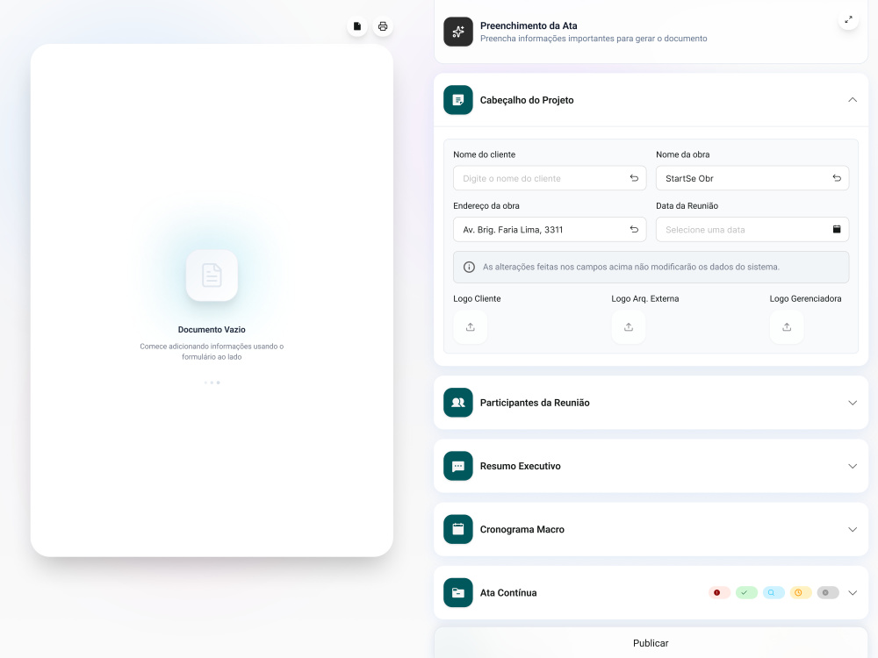Reset the Nome da obra field with undo arrow
Viewport: 878px width, 658px height.
pyautogui.click(x=837, y=178)
